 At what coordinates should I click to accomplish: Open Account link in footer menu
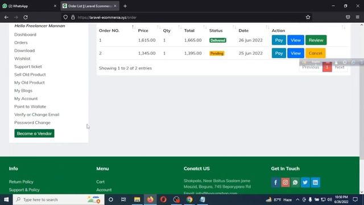pos(104,190)
